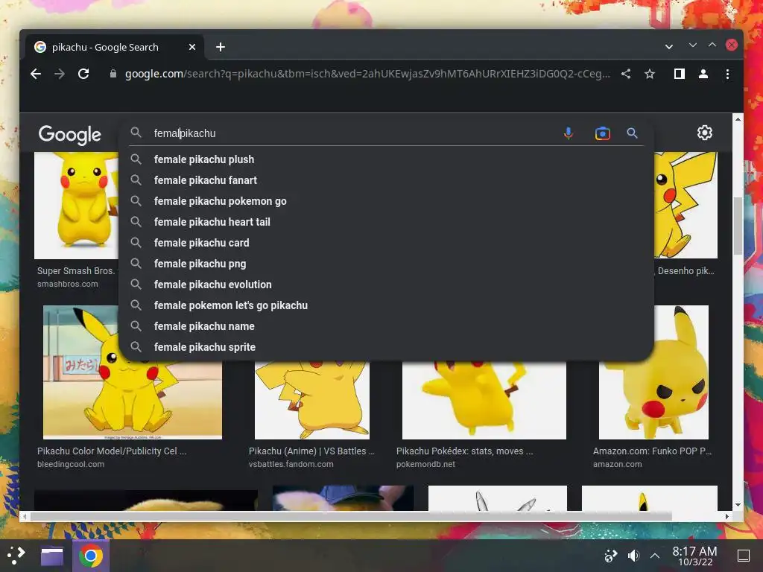This screenshot has height=572, width=763.
Task: Open the clock showing 8:17 AM
Action: click(x=694, y=556)
